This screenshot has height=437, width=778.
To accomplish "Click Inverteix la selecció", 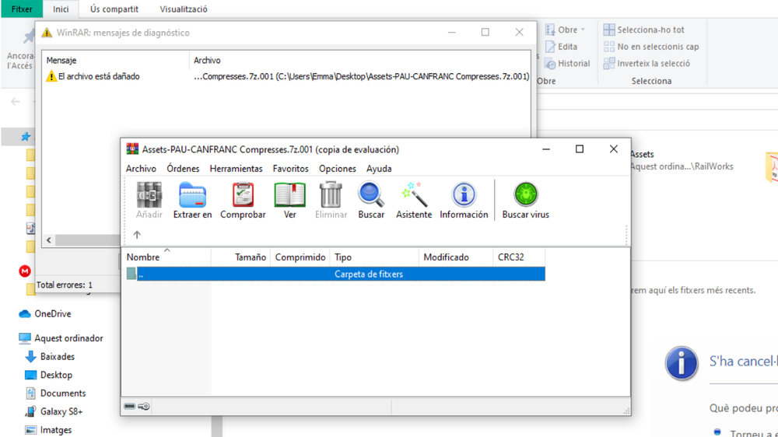I will click(647, 64).
